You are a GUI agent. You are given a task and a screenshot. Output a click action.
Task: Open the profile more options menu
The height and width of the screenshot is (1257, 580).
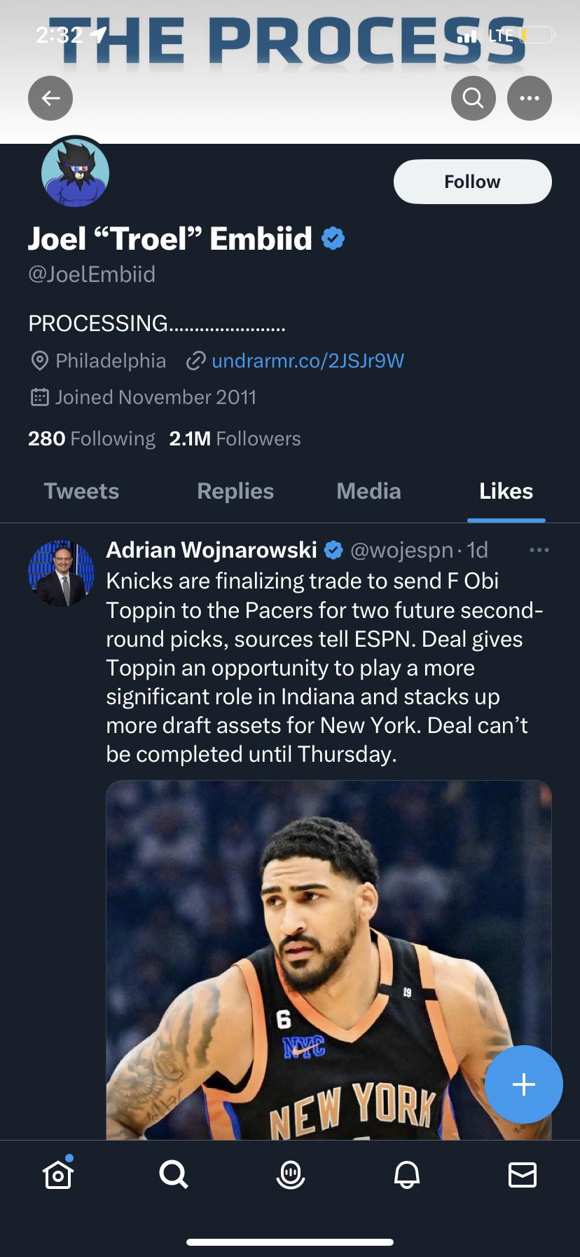click(x=530, y=98)
